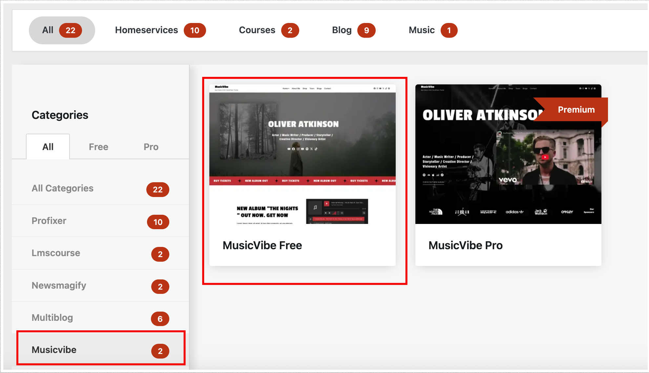Show the Blog filter tab
The height and width of the screenshot is (373, 649).
click(x=353, y=30)
